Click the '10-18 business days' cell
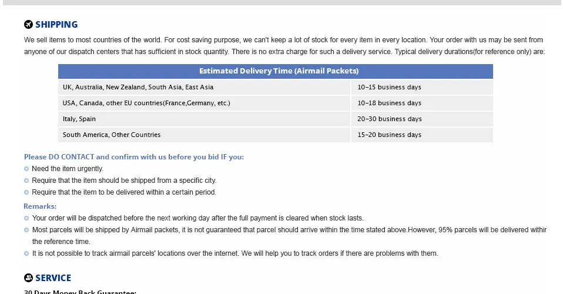 click(x=422, y=103)
